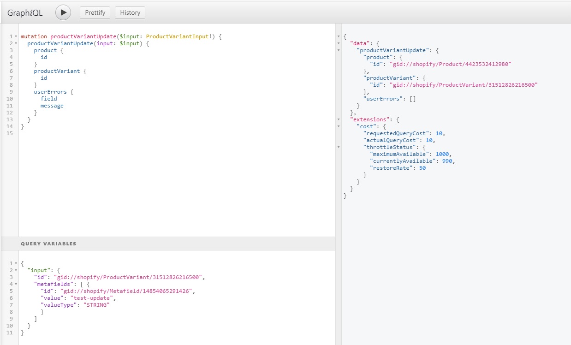Collapse the "input" object in query variables
The image size is (571, 345).
pos(16,270)
